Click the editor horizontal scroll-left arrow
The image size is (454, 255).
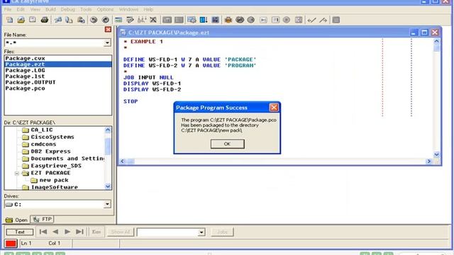pos(123,161)
